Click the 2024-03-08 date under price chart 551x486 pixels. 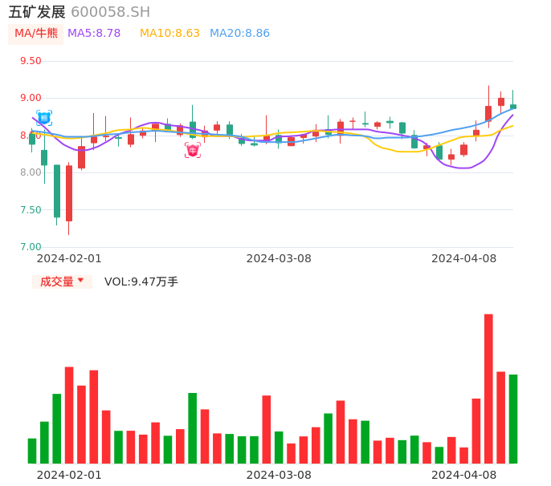(279, 259)
